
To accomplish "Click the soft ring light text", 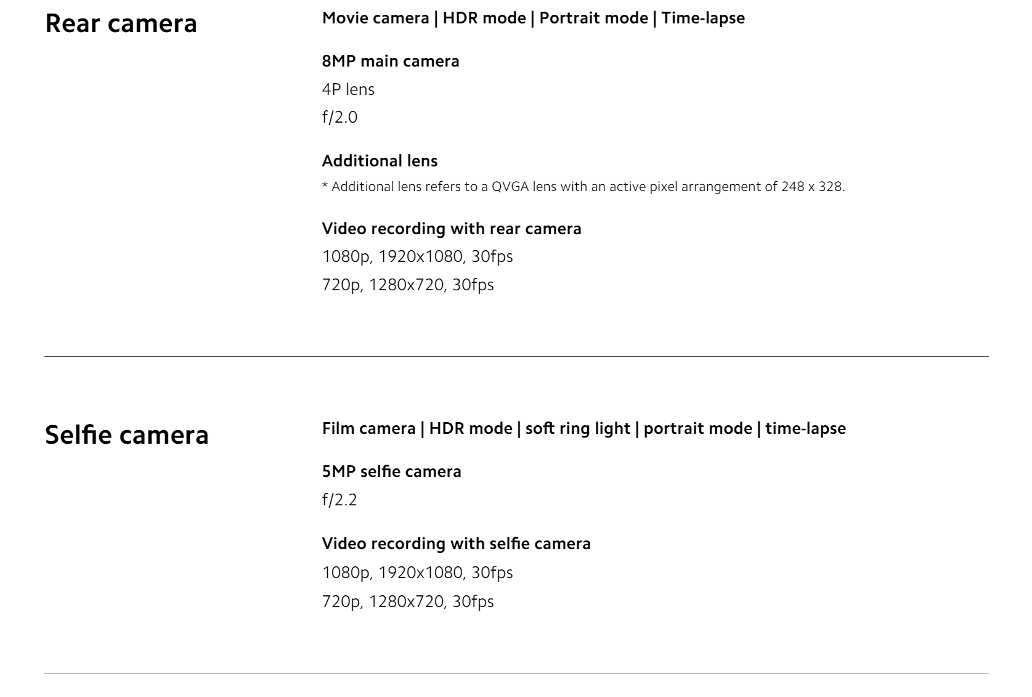I will (x=578, y=428).
